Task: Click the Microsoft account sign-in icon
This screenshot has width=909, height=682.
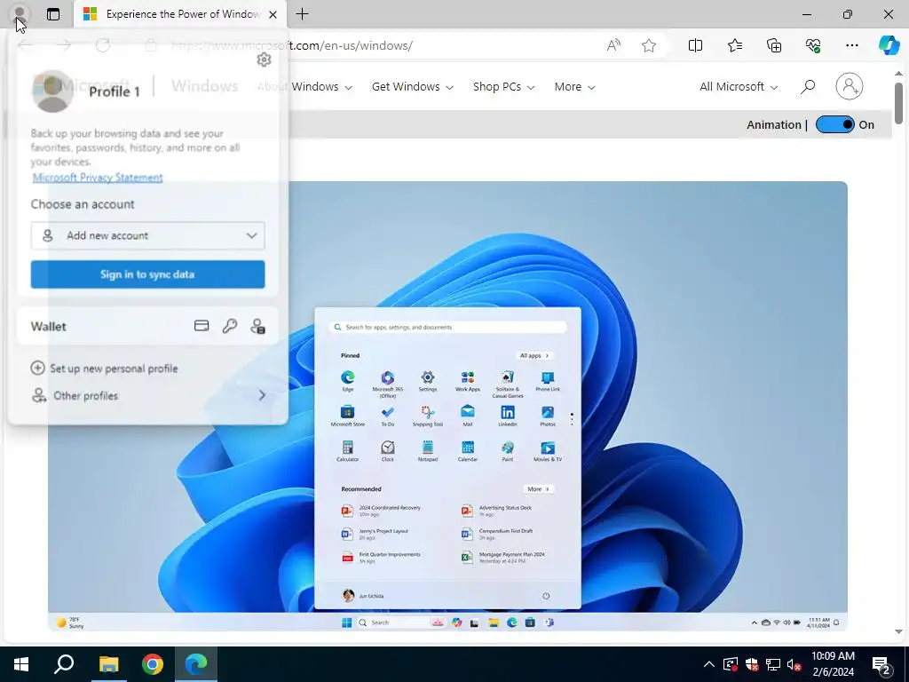Action: tap(849, 86)
